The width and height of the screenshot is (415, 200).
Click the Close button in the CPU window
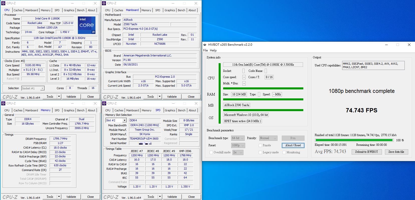point(90,97)
